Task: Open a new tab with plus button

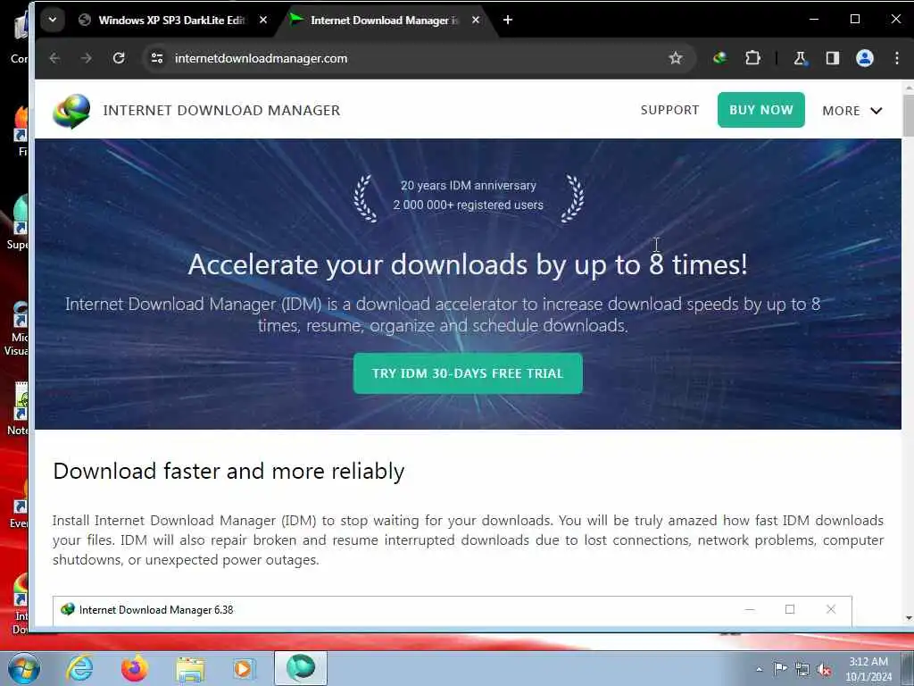Action: tap(508, 20)
